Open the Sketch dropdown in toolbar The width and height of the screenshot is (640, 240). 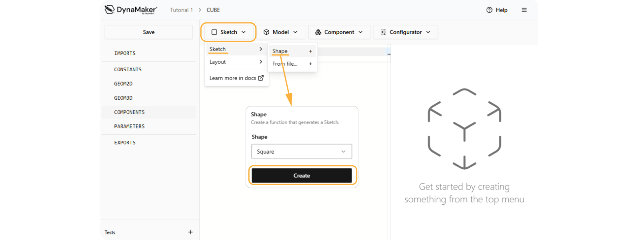tap(228, 32)
